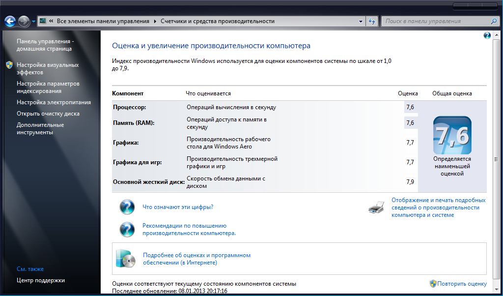Click the software box and disc icon
The width and height of the screenshot is (503, 296).
[125, 259]
